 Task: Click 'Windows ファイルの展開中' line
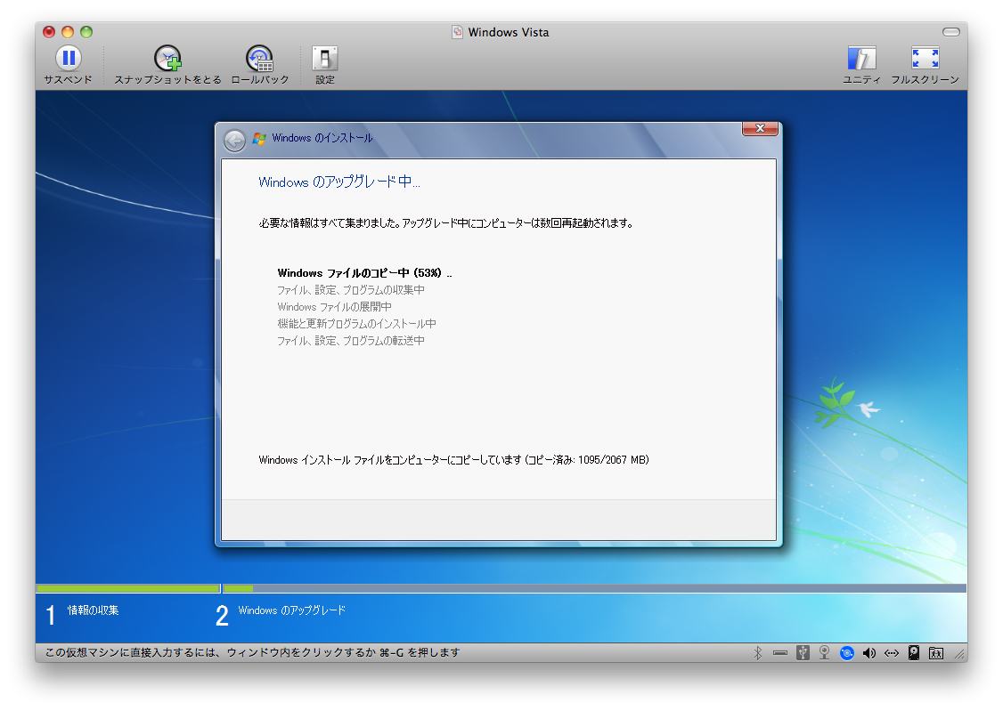334,307
